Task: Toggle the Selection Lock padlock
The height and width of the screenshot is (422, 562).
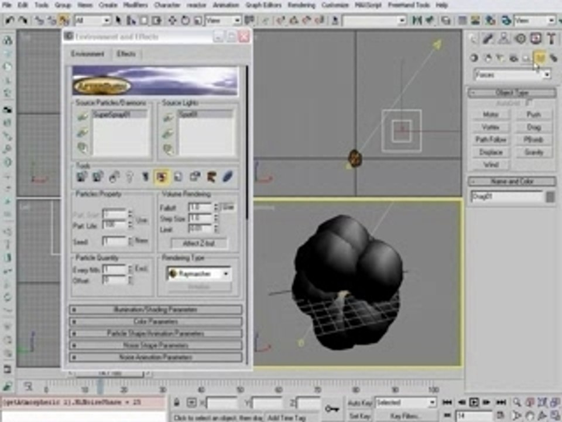Action: tap(177, 402)
